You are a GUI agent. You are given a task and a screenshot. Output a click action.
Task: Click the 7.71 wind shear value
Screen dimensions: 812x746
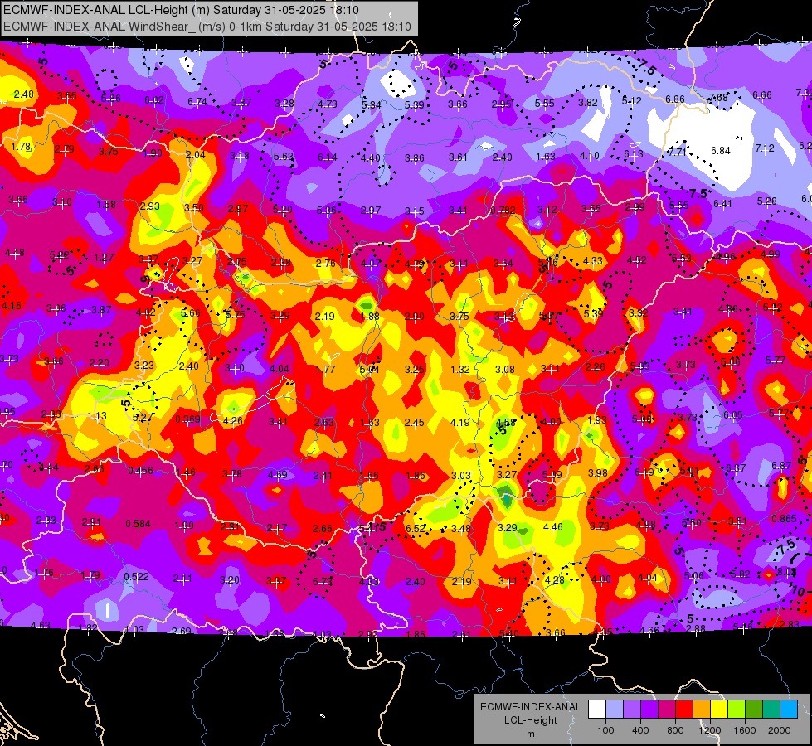pos(678,153)
